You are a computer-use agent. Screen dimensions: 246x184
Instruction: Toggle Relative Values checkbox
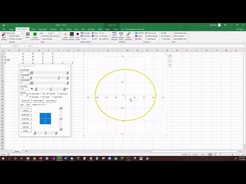(8, 36)
